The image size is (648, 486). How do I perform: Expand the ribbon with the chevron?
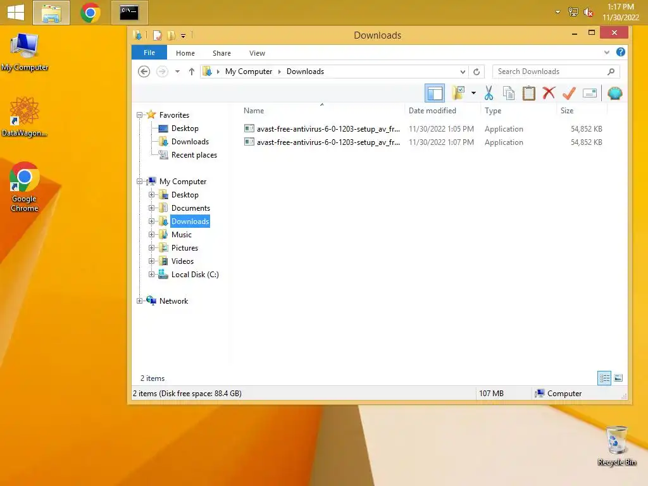[607, 53]
